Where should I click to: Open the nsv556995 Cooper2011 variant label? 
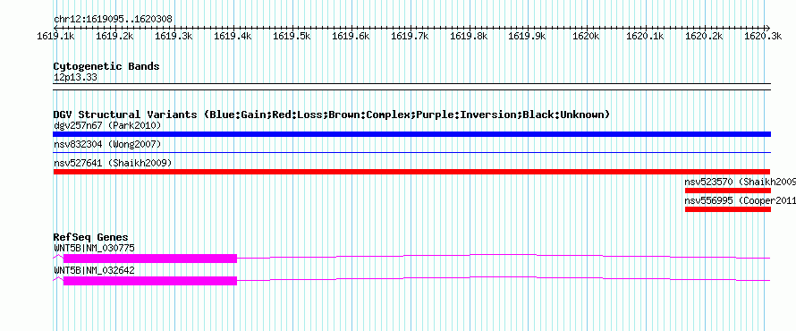click(x=740, y=200)
